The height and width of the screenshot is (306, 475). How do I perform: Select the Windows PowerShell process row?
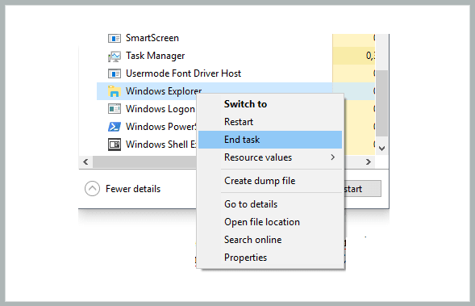tap(148, 127)
